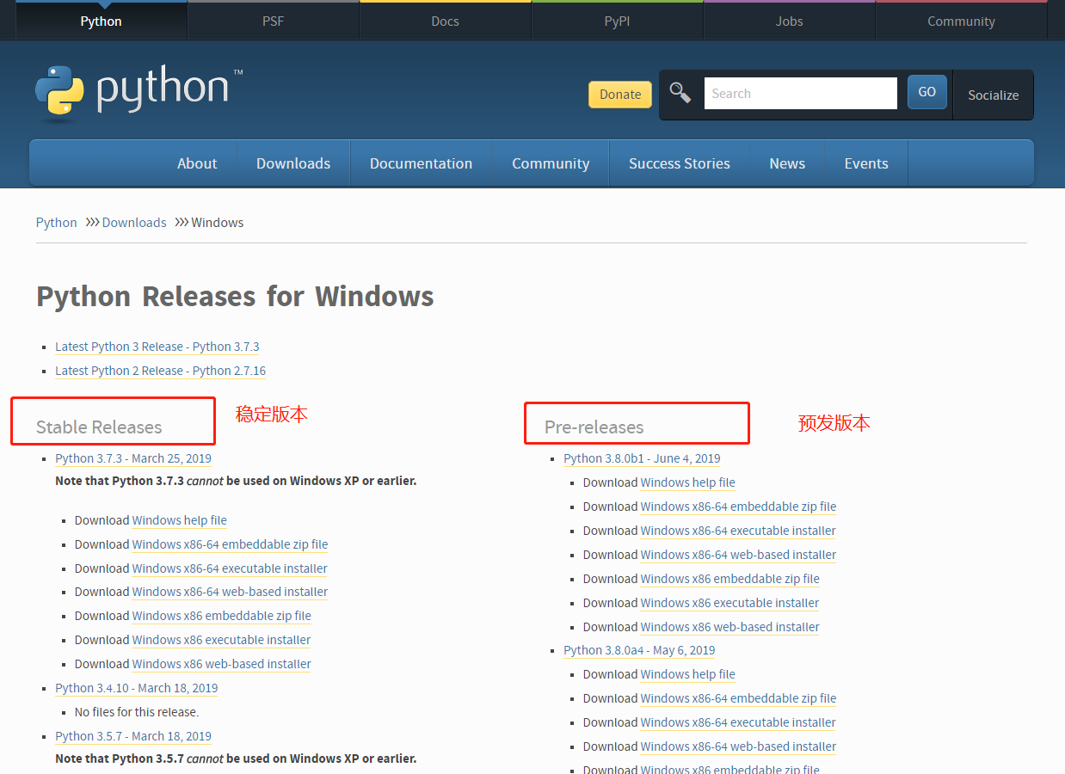The height and width of the screenshot is (774, 1065).
Task: Open Python 3.4.10 - March 18, 2019 link
Action: 137,688
